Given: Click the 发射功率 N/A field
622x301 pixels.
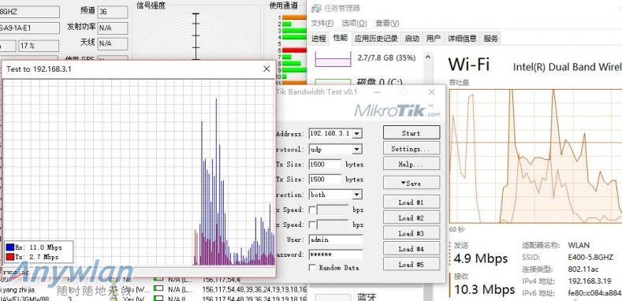Looking at the screenshot, I should click(x=113, y=28).
